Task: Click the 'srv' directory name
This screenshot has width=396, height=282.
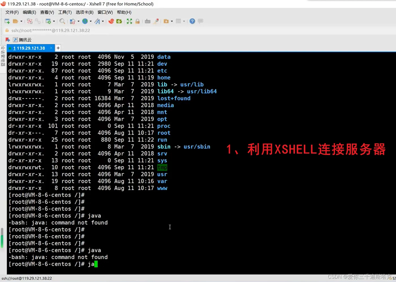Action: pos(162,154)
